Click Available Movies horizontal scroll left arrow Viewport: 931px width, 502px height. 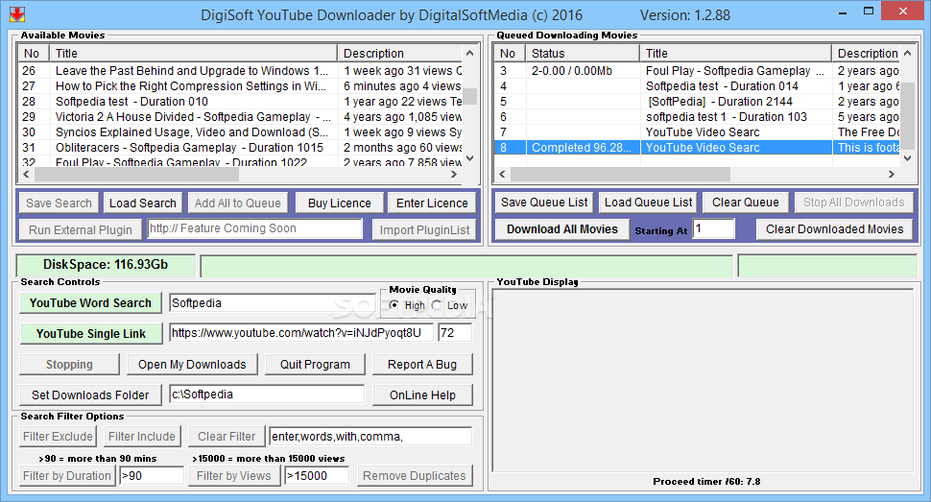point(26,174)
